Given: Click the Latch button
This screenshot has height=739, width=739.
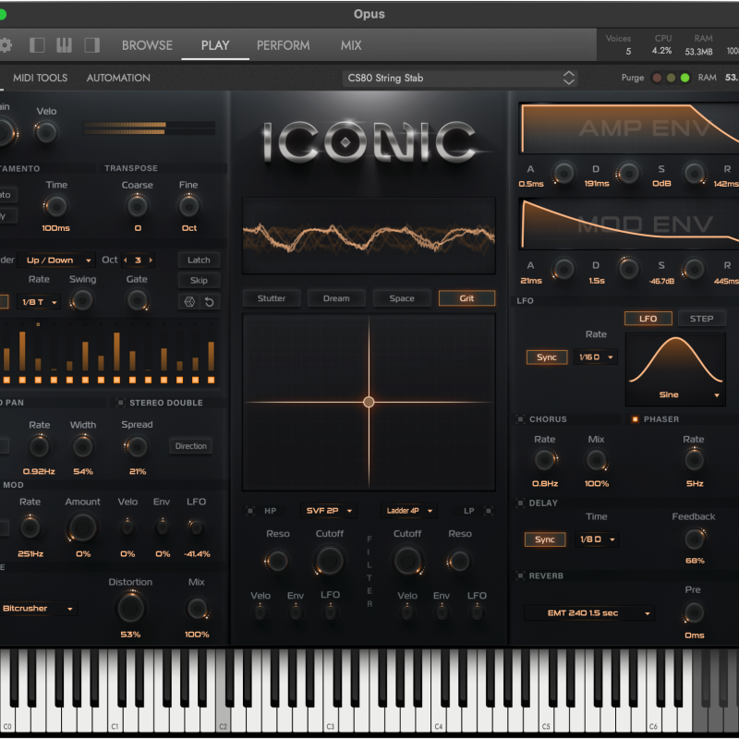Looking at the screenshot, I should [x=199, y=260].
